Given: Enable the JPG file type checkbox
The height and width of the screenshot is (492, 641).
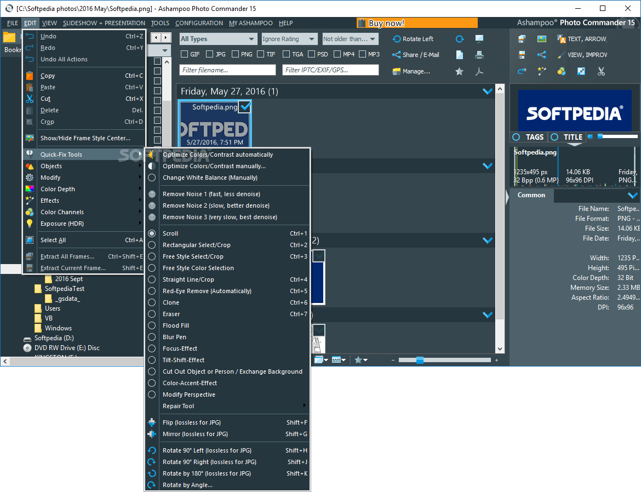Looking at the screenshot, I should (x=210, y=54).
